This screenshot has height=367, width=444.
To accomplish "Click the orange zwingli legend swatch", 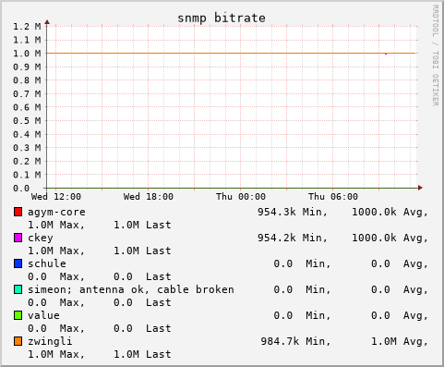I will point(18,341).
